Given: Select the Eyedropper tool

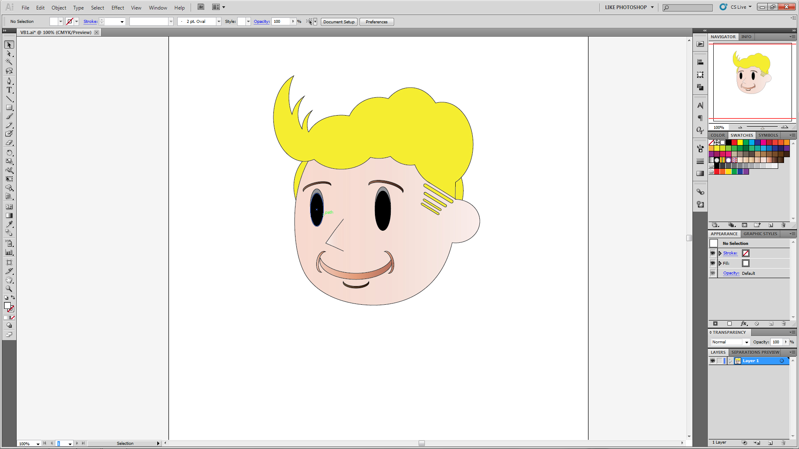Looking at the screenshot, I should [9, 224].
